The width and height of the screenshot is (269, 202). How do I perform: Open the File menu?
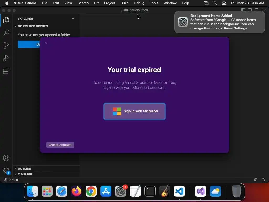(x=45, y=3)
